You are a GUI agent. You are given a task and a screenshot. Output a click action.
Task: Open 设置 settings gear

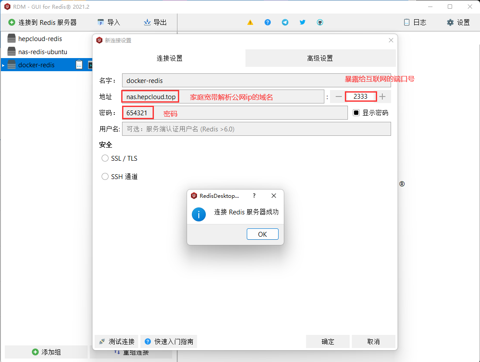pyautogui.click(x=458, y=22)
